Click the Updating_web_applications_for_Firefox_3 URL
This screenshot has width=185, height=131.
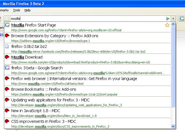[67, 105]
